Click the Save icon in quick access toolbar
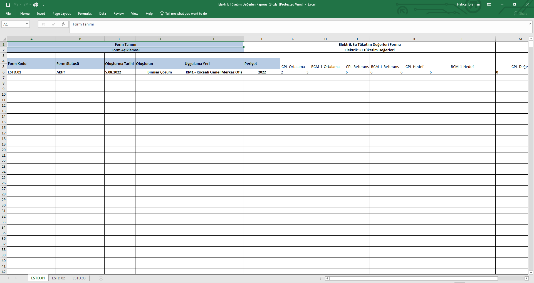Screen dimensions: 534x283 [8, 4]
